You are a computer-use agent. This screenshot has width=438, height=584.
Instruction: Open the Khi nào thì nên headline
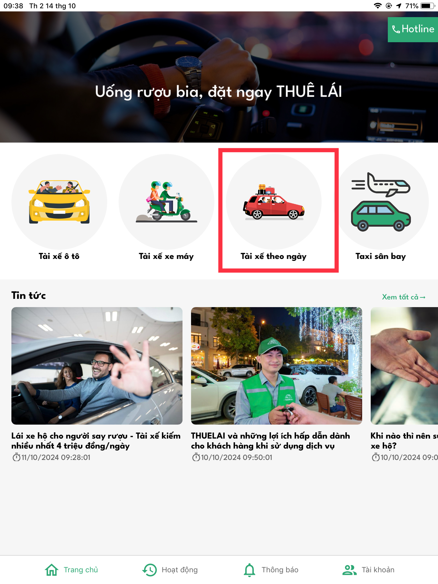(404, 441)
